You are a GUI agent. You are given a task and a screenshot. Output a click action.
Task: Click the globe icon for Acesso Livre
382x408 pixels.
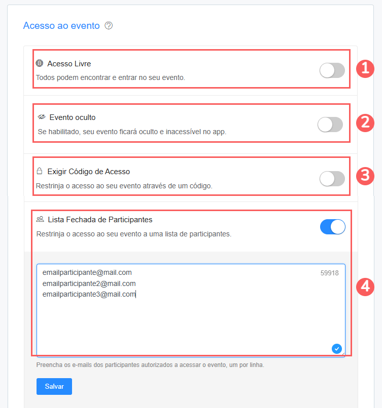coord(40,63)
